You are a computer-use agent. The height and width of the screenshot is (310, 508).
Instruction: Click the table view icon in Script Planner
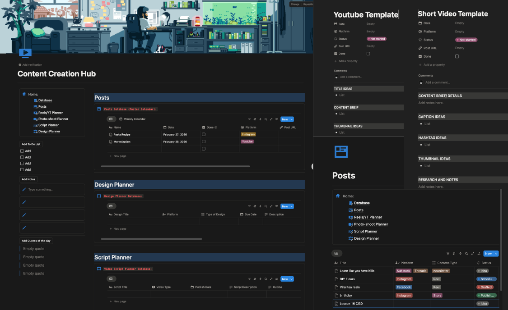[112, 279]
